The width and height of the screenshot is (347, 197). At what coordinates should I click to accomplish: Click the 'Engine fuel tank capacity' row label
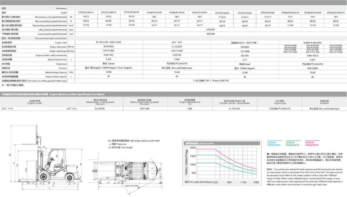[x=56, y=77]
